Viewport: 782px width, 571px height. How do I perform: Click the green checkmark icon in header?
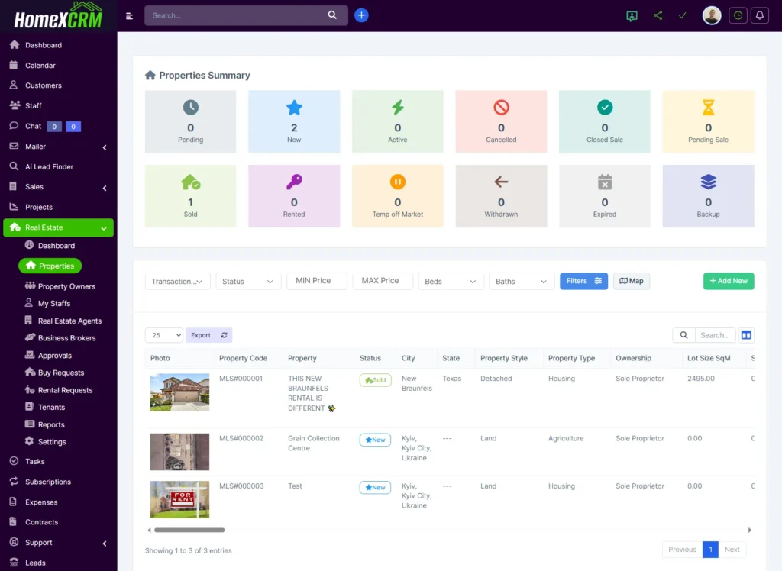pos(682,15)
